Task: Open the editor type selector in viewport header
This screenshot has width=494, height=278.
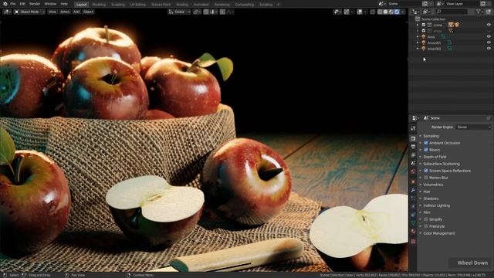Action: coord(7,12)
